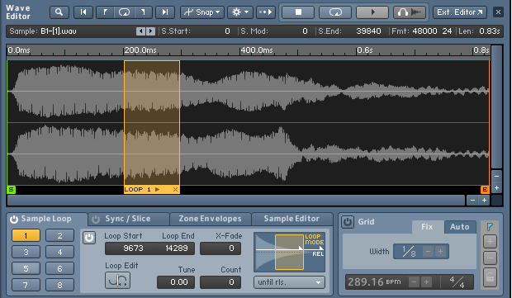Open the gear command menu
512x298 pixels.
240,12
